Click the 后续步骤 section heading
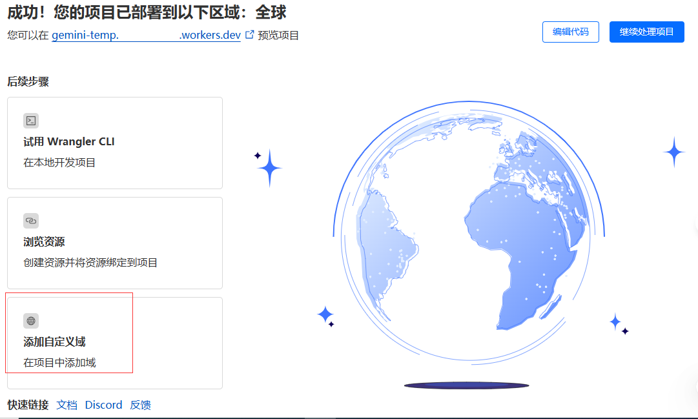This screenshot has width=698, height=419. tap(28, 81)
